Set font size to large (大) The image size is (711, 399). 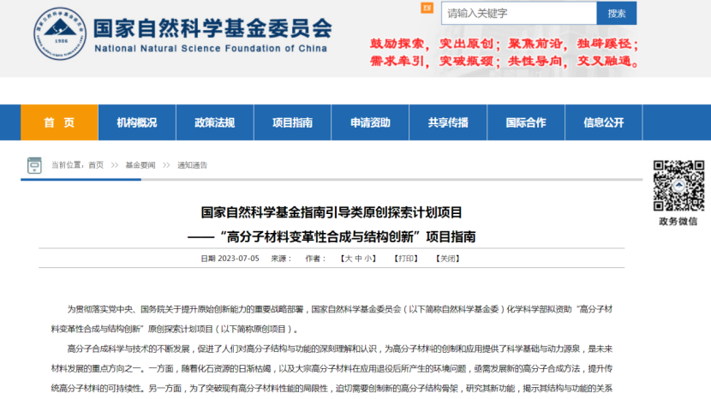click(348, 259)
